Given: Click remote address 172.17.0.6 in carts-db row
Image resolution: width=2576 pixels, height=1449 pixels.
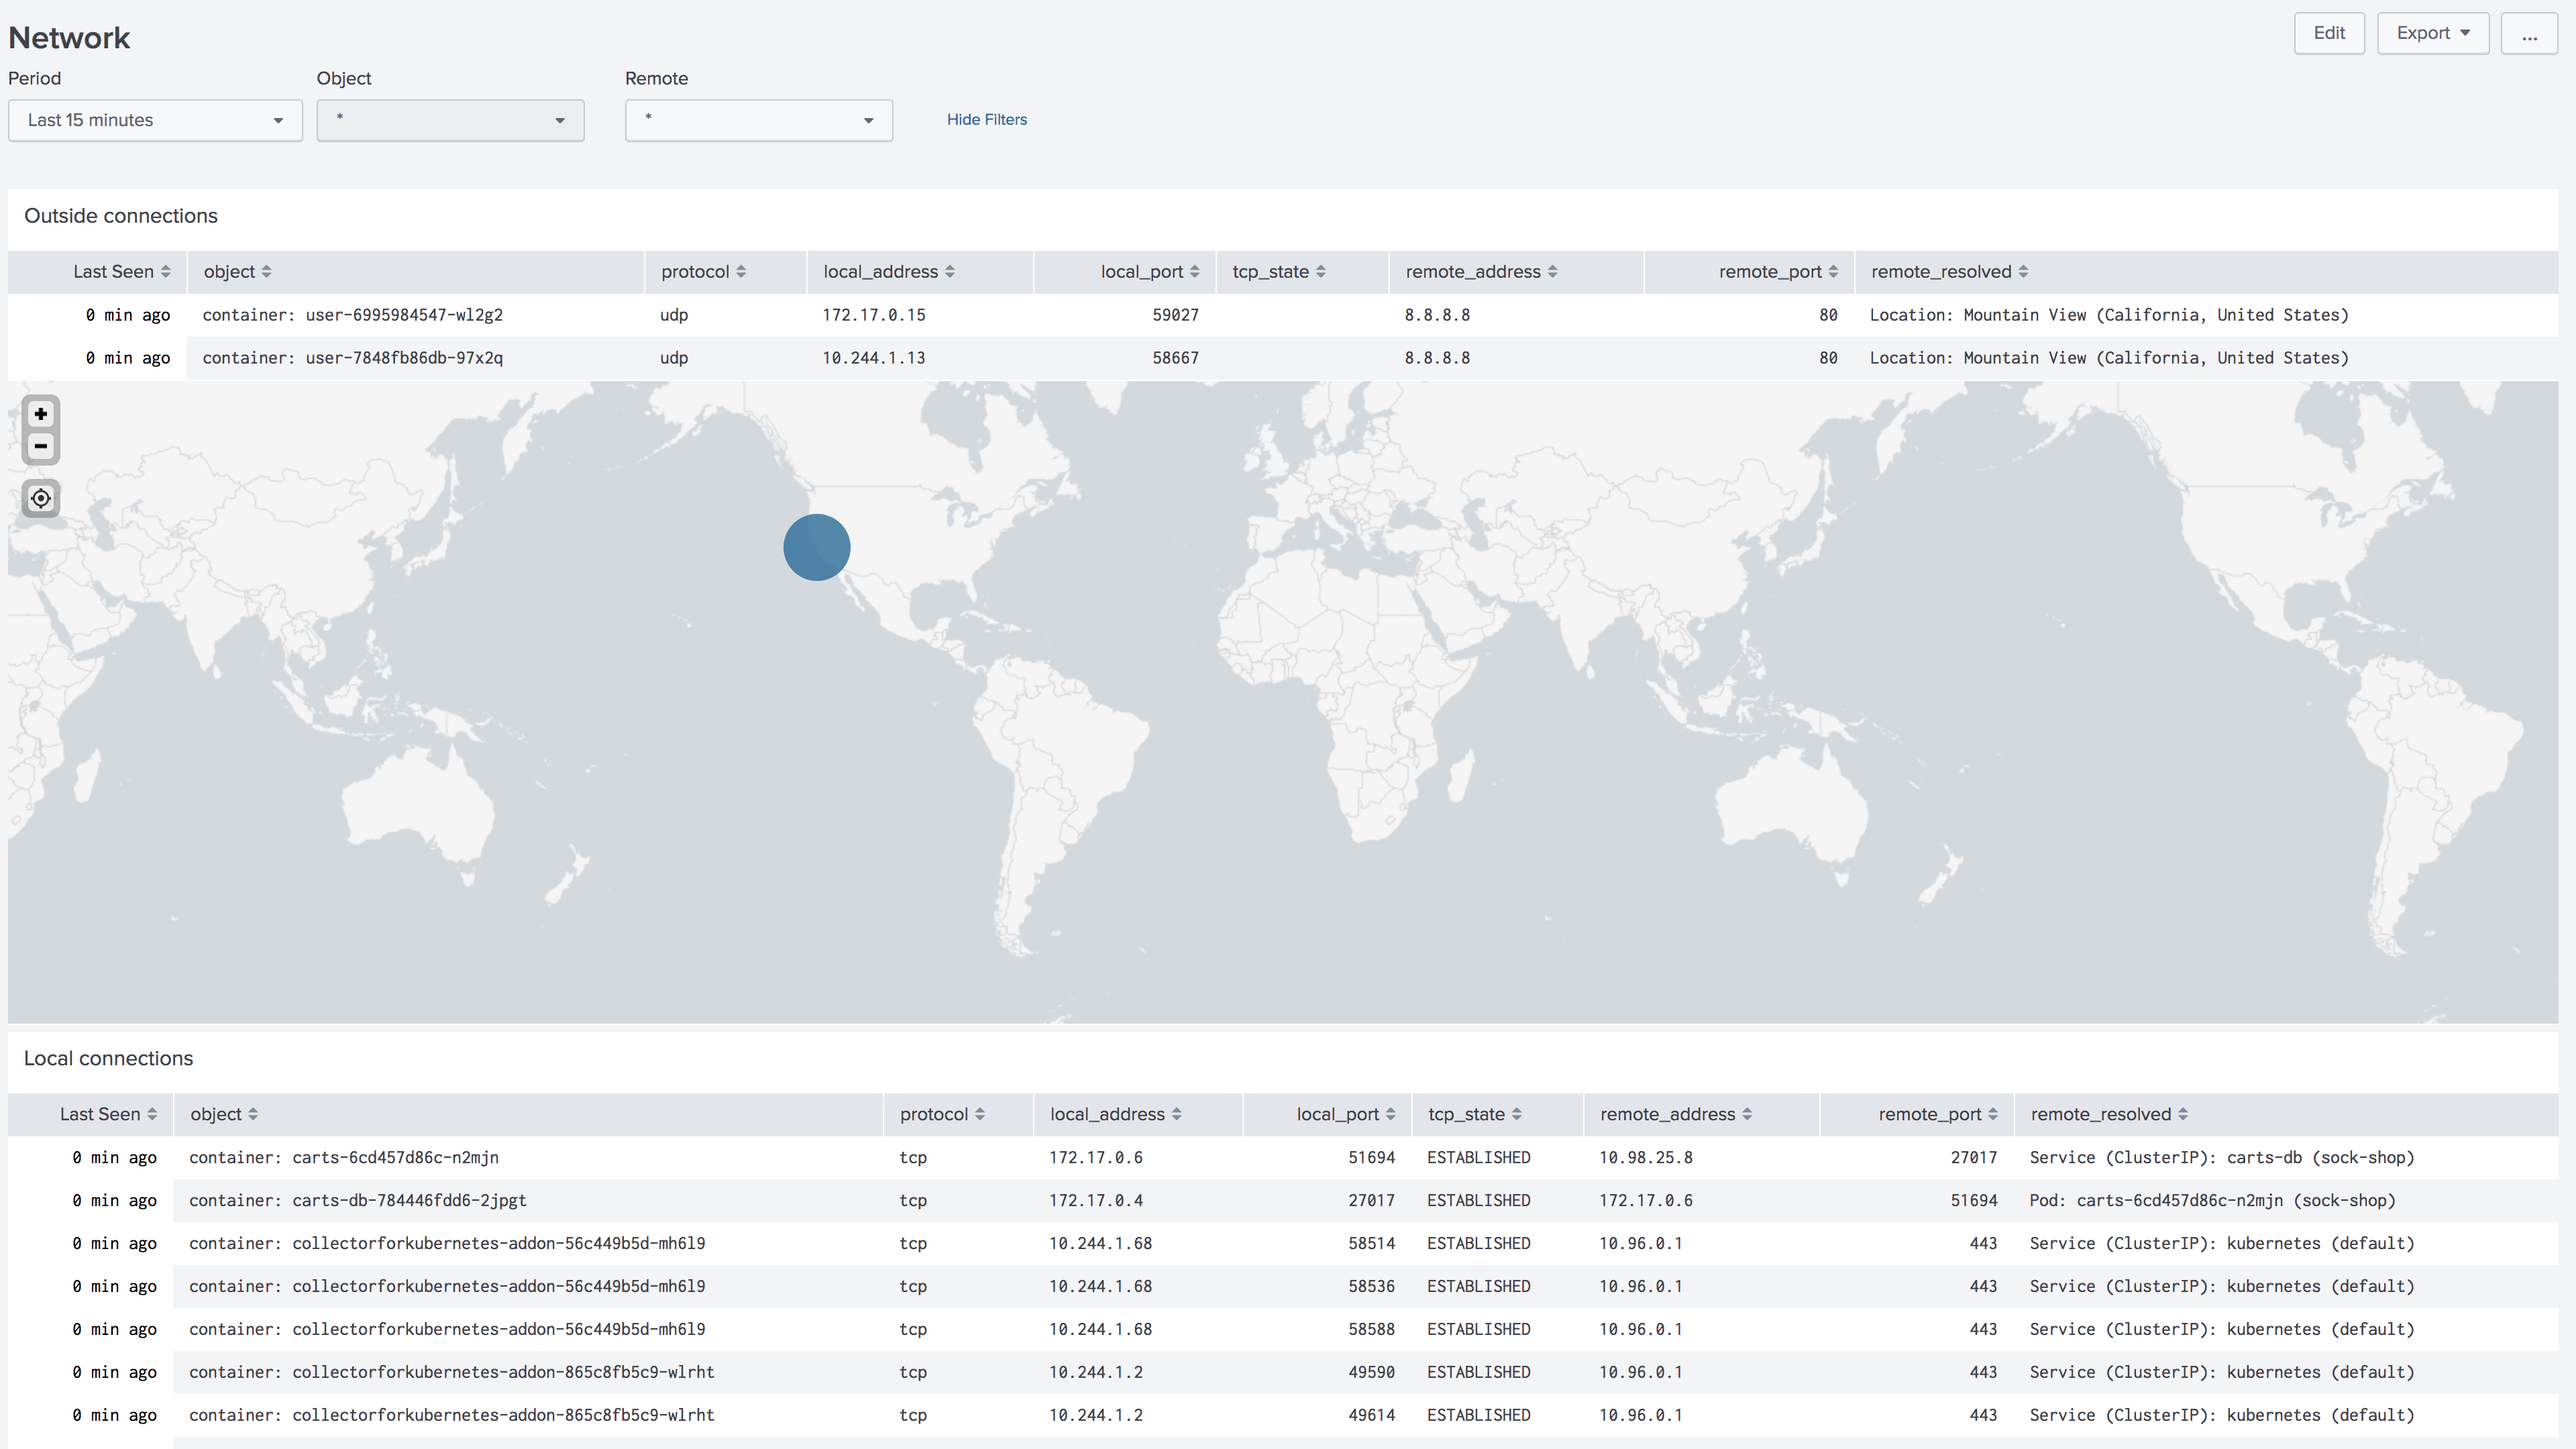Looking at the screenshot, I should [x=1646, y=1200].
